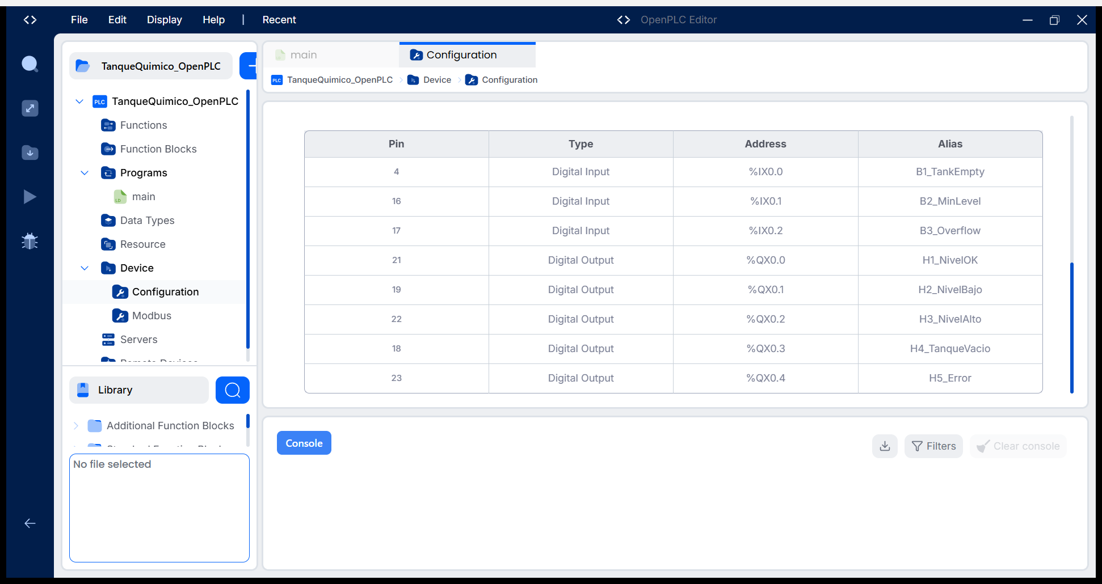Screen dimensions: 1102x584
Task: Select Data Types in project tree
Action: click(x=147, y=221)
